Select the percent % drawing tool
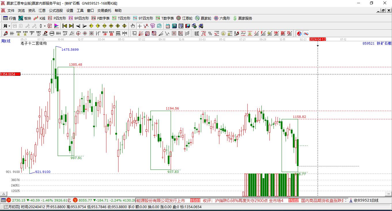The image size is (392, 211). (x=210, y=33)
